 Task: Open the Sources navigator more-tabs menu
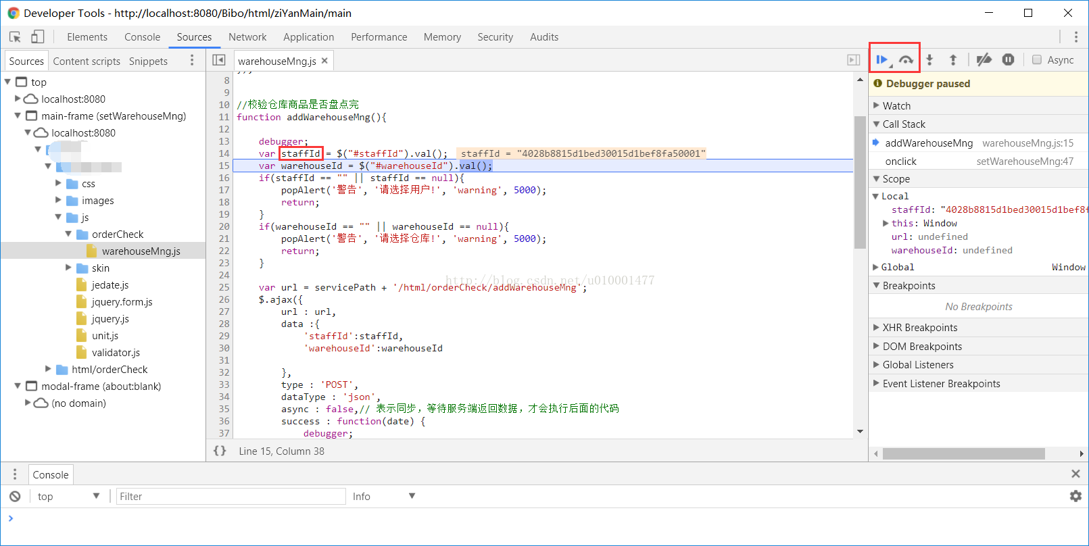(x=192, y=61)
